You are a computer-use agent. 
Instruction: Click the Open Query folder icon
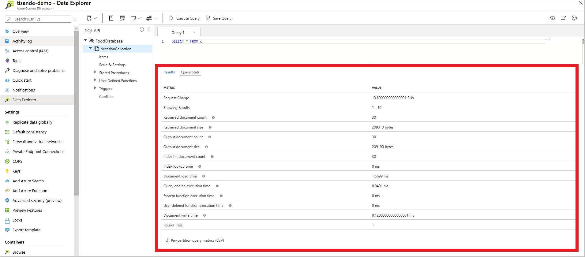pos(133,18)
